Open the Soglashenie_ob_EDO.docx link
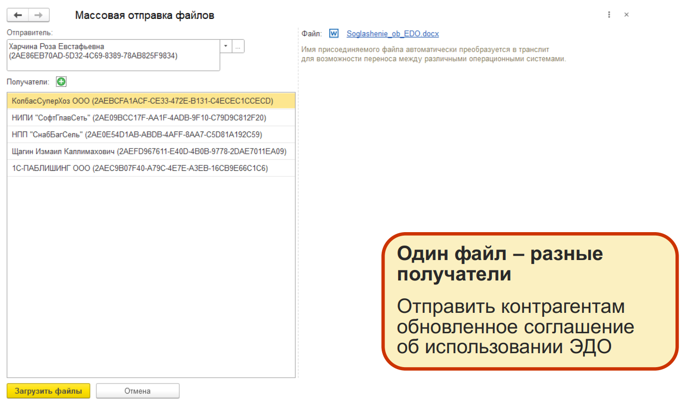 (x=394, y=33)
